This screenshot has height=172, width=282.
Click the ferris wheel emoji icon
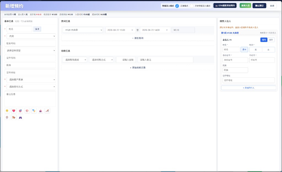(7, 118)
